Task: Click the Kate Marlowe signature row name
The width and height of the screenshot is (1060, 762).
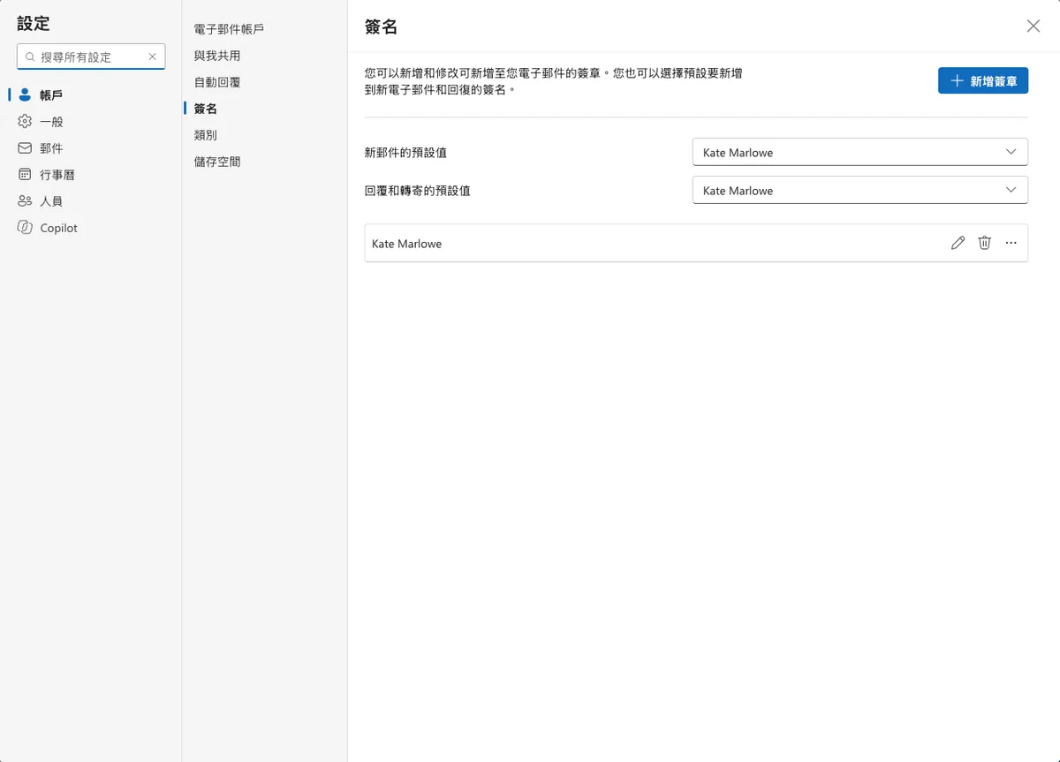Action: pos(406,244)
